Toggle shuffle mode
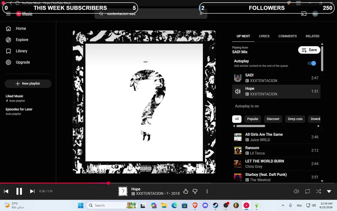Screen dimensions: 337x211 pyautogui.click(x=319, y=191)
